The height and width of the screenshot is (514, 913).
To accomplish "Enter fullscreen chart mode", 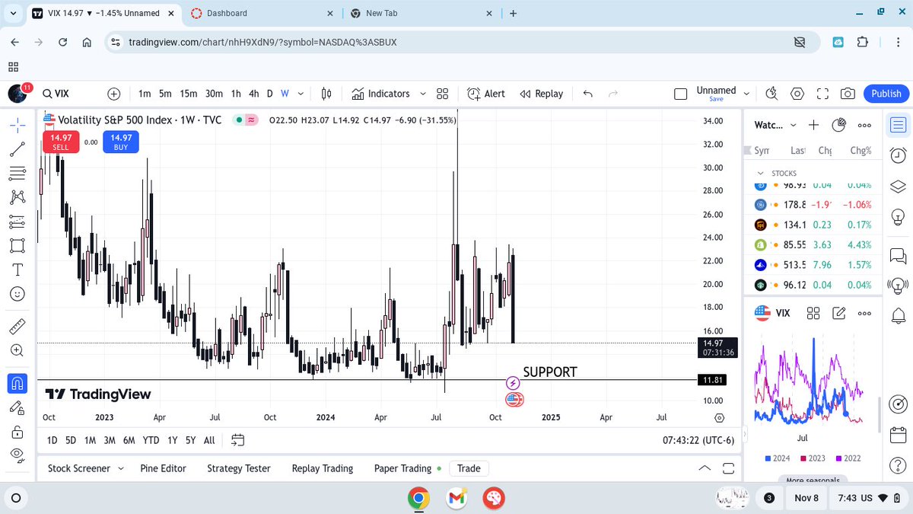I will 822,94.
